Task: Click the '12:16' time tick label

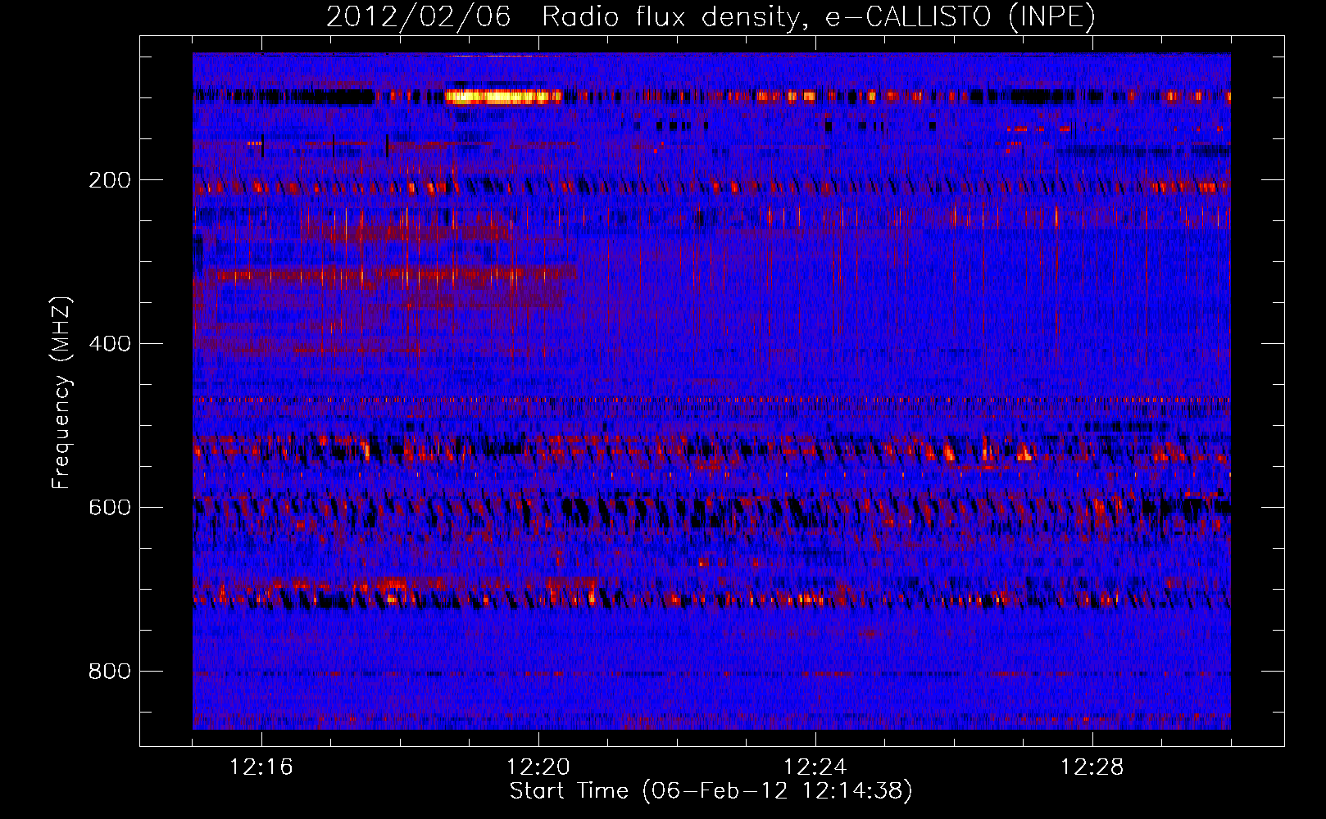Action: [261, 767]
